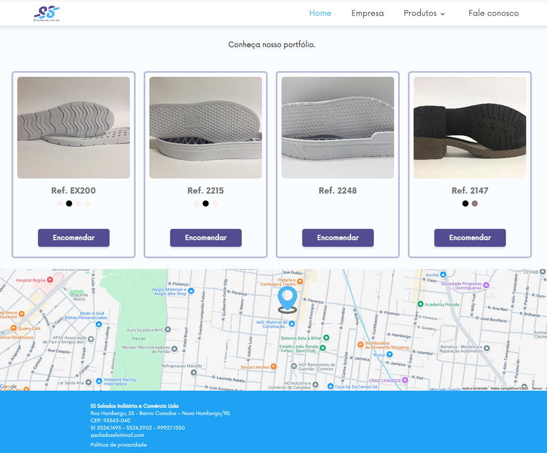
Task: Click Casa De Do Carnes Gê marker
Action: tap(330, 386)
